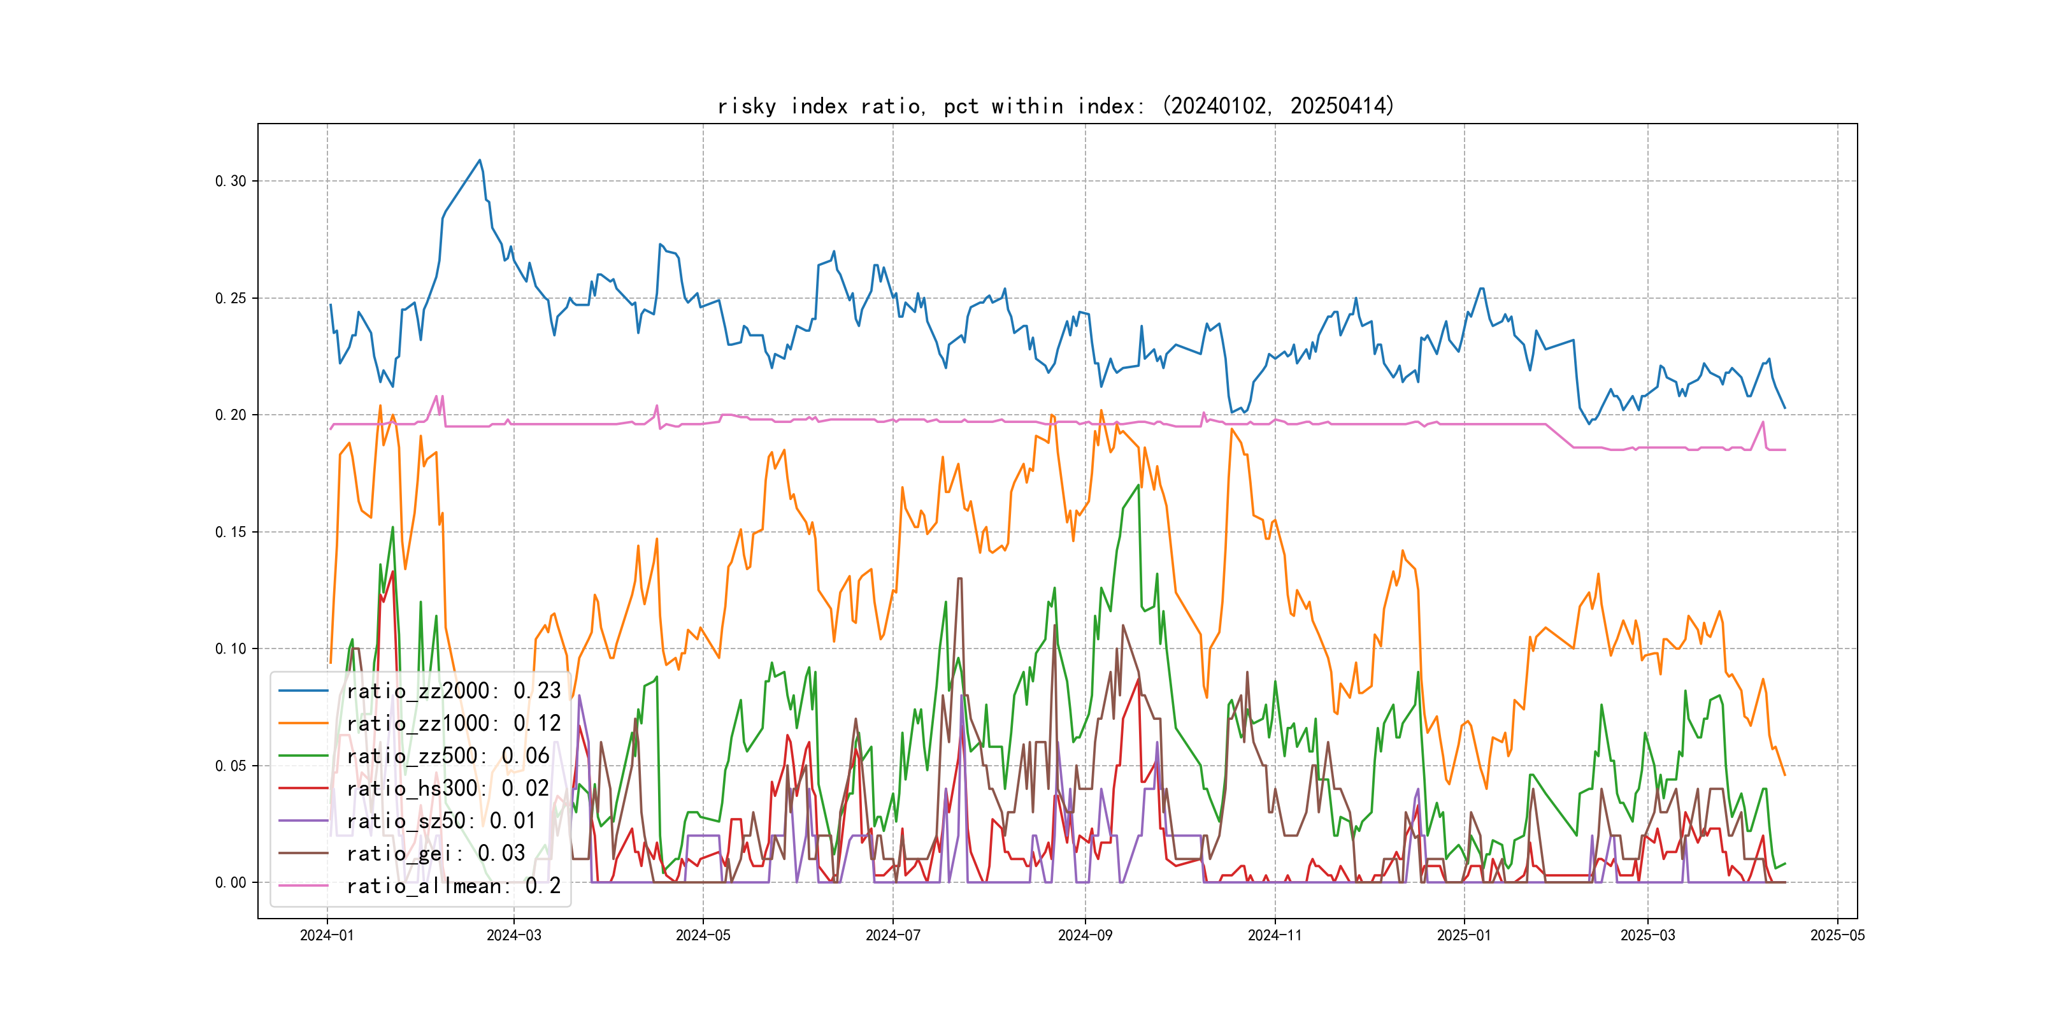The image size is (2064, 1032).
Task: Click the 0.30 y-axis tick label
Action: [231, 181]
